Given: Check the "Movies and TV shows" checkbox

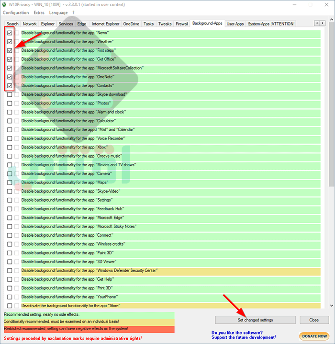Looking at the screenshot, I should pos(10,165).
